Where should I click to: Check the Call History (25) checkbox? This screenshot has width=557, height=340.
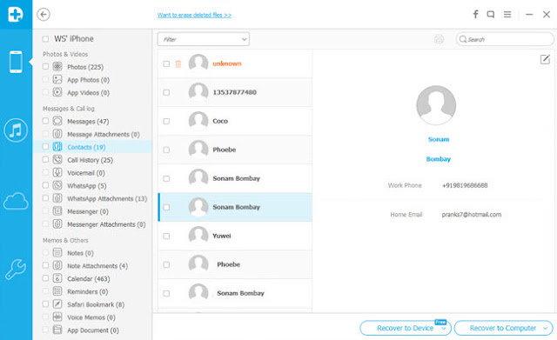coord(45,159)
